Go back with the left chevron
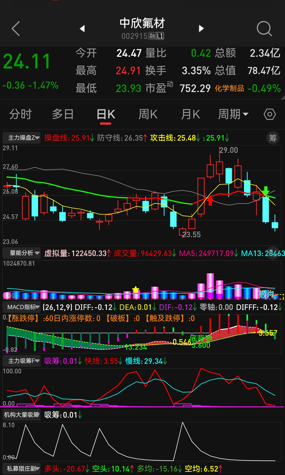Viewport: 285px width, 475px height. [x=16, y=28]
